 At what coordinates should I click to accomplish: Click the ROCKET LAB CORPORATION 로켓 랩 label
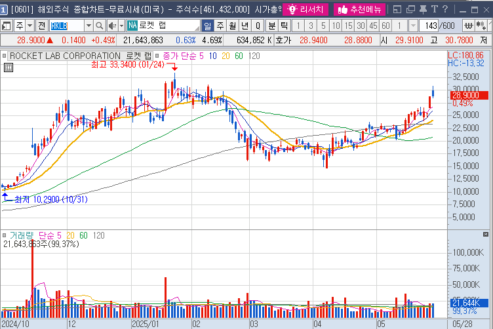tap(81, 56)
